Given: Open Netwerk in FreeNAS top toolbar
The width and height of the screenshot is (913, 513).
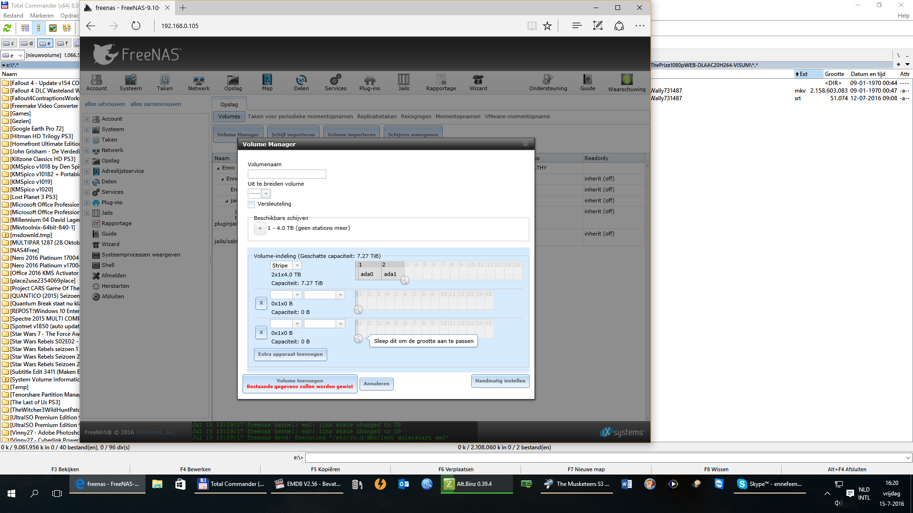Looking at the screenshot, I should point(199,83).
